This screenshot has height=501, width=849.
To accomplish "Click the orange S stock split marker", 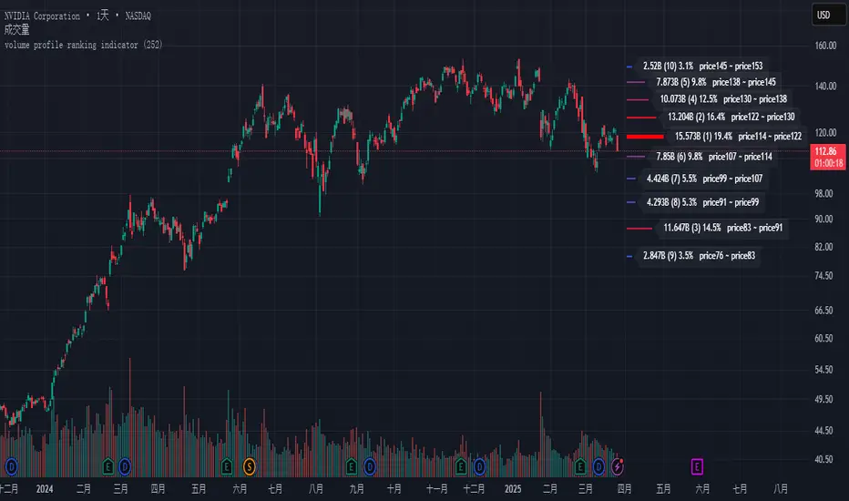I will [x=250, y=466].
